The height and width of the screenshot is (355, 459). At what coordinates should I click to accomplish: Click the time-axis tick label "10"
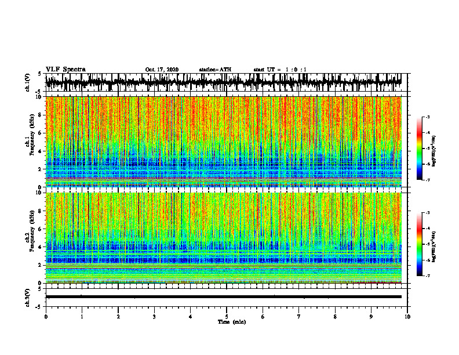pos(407,317)
